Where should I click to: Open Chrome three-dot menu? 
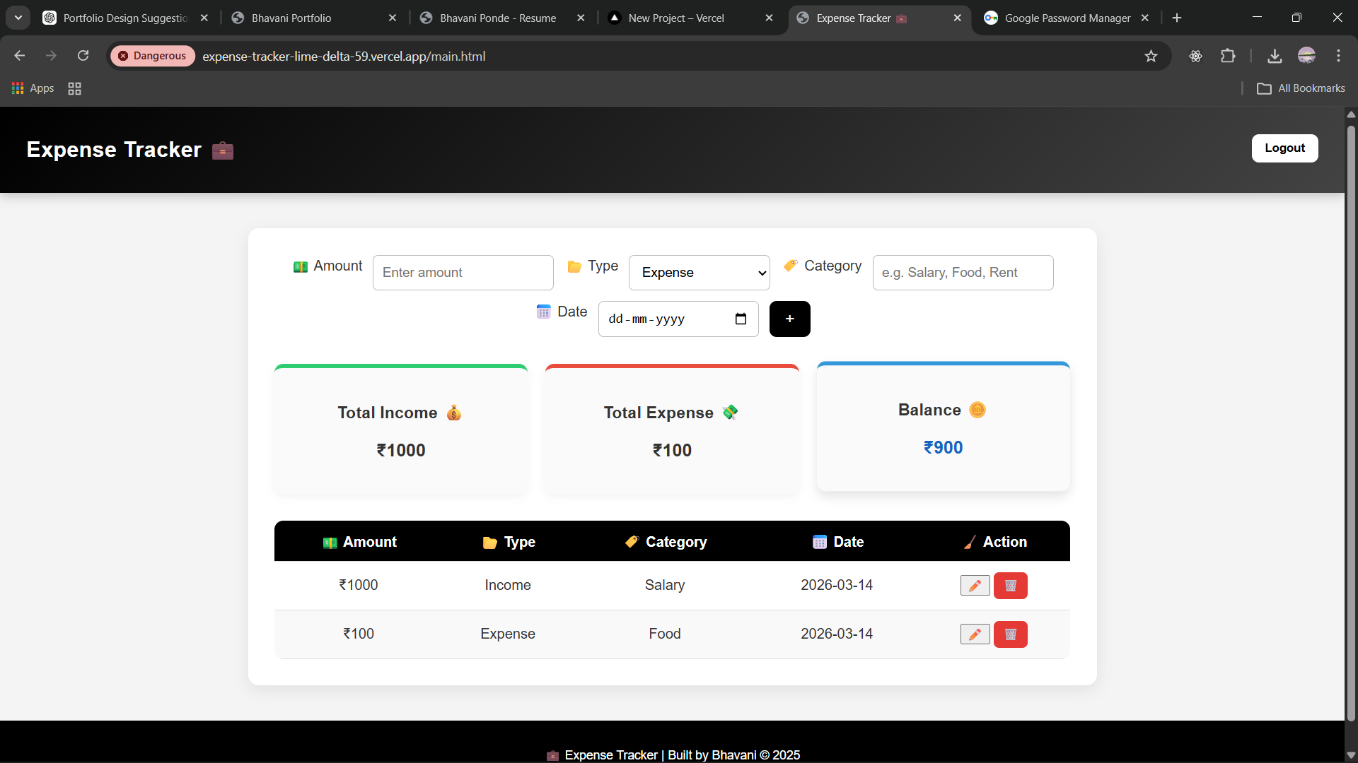pos(1338,56)
